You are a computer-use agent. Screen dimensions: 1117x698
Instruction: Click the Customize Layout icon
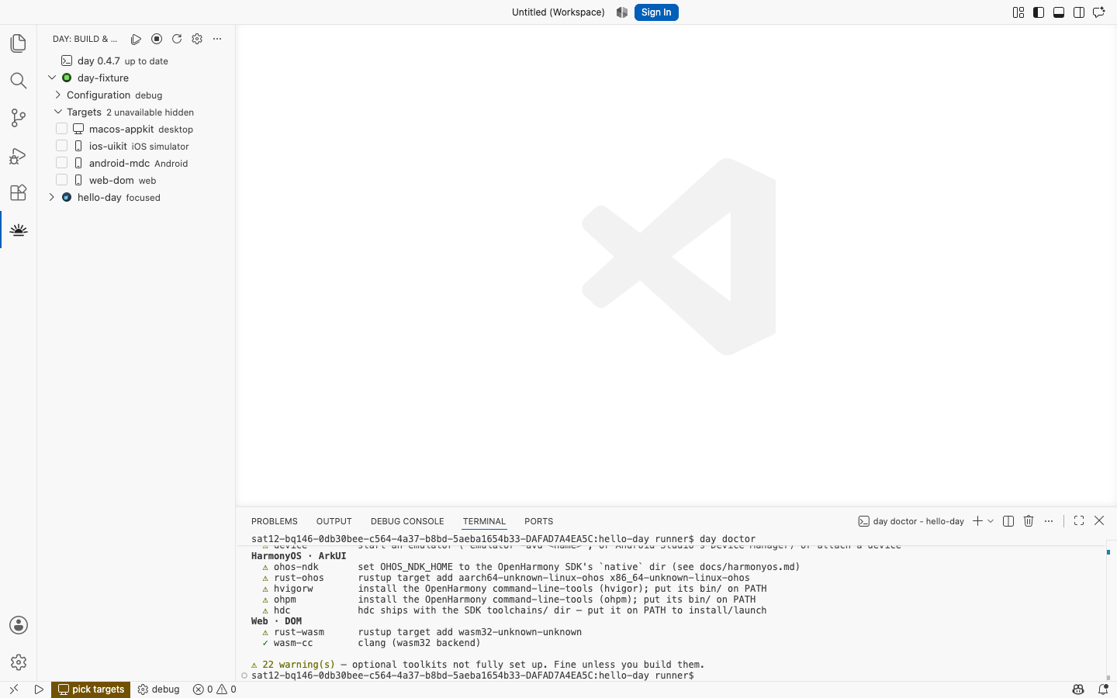1018,12
